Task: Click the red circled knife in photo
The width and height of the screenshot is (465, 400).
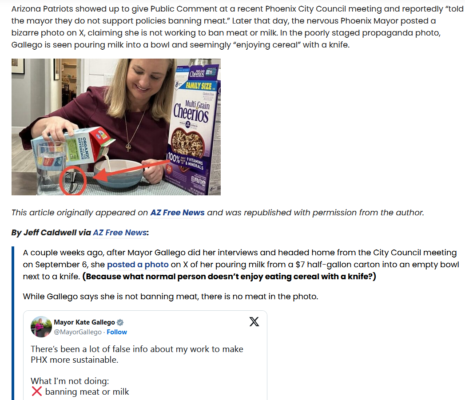Action: pyautogui.click(x=73, y=180)
